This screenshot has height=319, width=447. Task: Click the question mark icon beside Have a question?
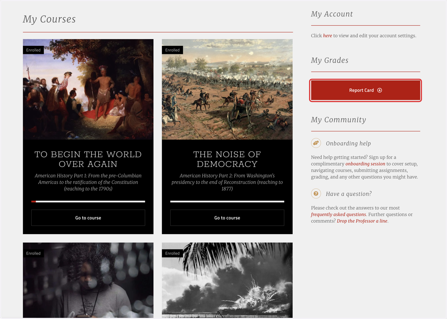point(316,194)
